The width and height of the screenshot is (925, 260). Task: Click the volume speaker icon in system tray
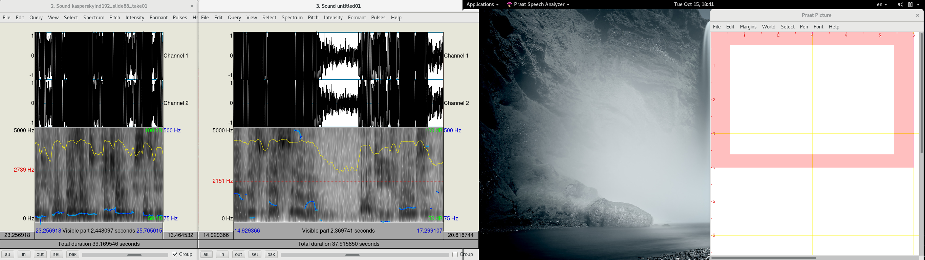click(900, 5)
